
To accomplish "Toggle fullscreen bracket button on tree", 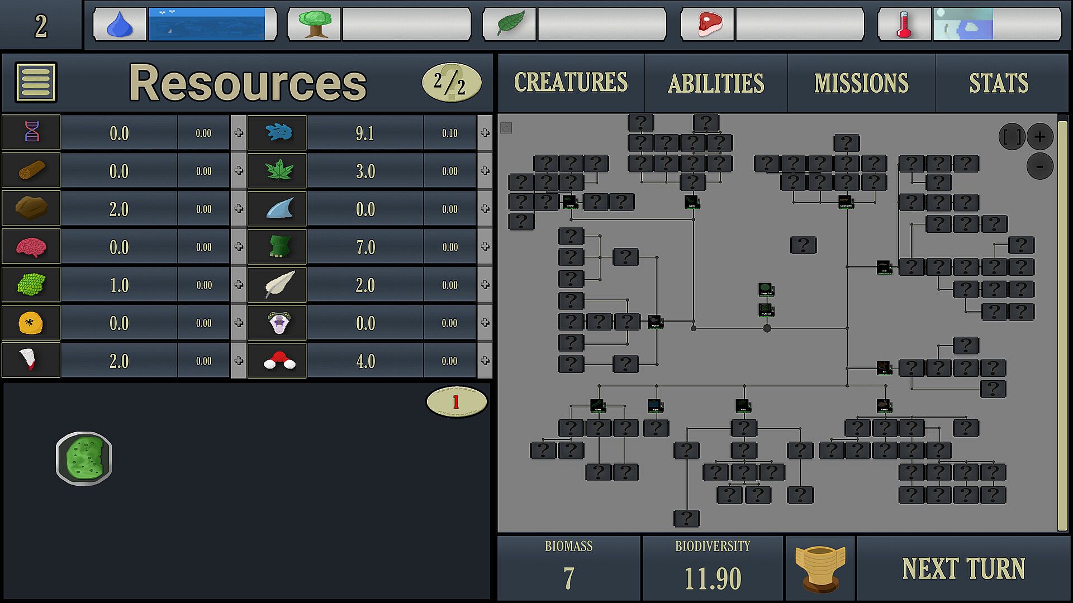I will click(1012, 136).
